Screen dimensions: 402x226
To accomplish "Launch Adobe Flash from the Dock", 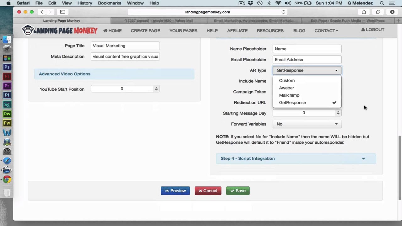I will coord(7,77).
